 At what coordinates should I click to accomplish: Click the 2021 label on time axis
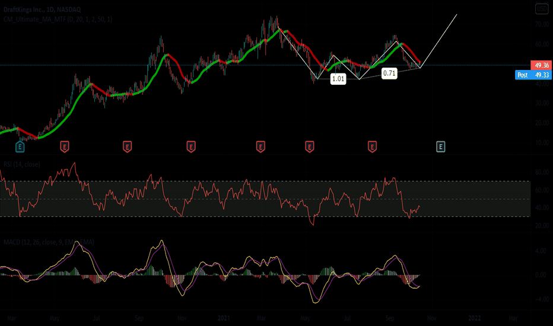[224, 318]
